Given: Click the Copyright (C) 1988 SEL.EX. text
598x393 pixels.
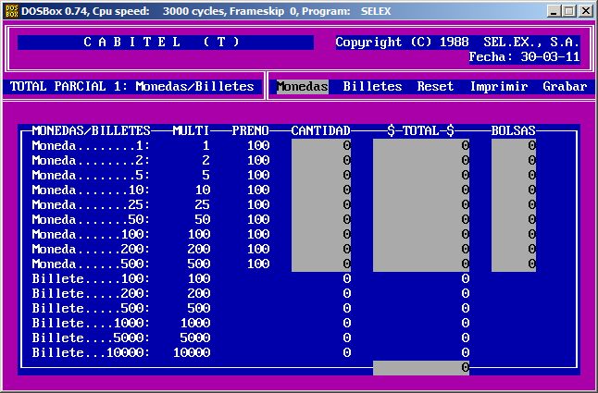Looking at the screenshot, I should tap(457, 42).
